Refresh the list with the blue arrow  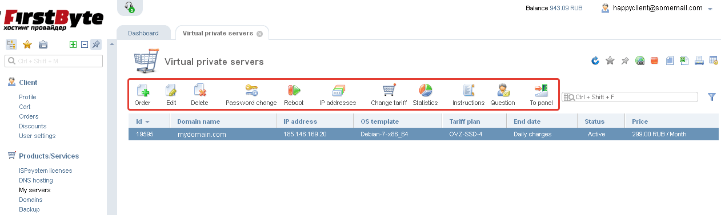coord(595,60)
